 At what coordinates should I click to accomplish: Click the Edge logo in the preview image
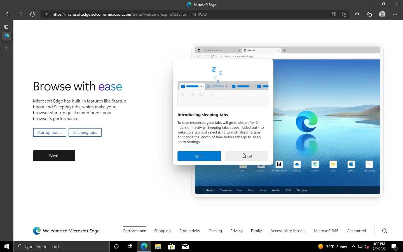coord(307,122)
